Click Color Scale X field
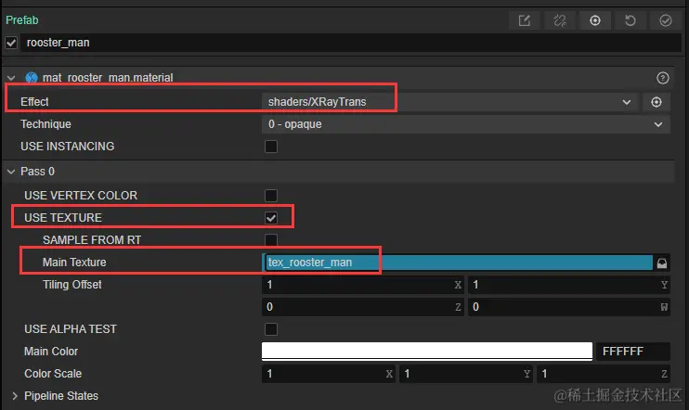The height and width of the screenshot is (410, 689). (x=328, y=374)
